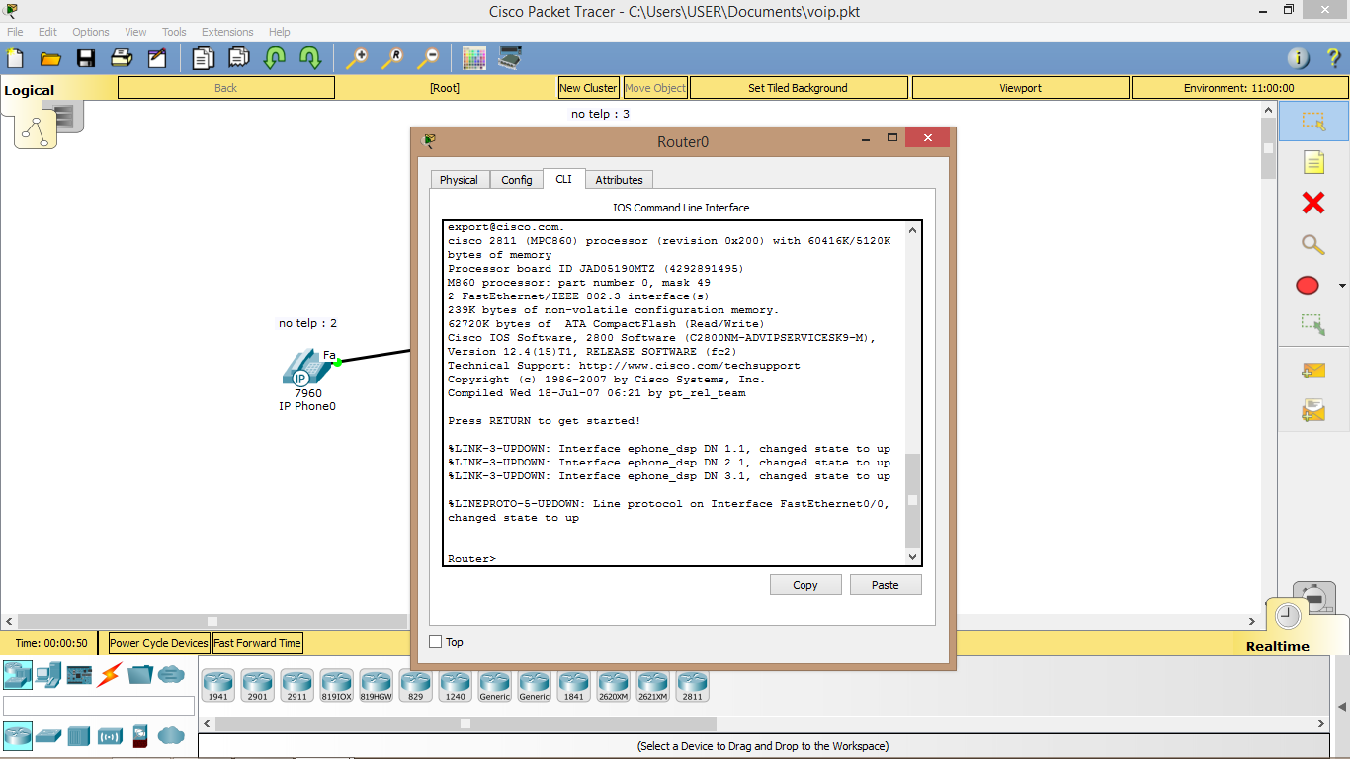
Task: Switch to Attributes tab in Router0
Action: (x=619, y=180)
